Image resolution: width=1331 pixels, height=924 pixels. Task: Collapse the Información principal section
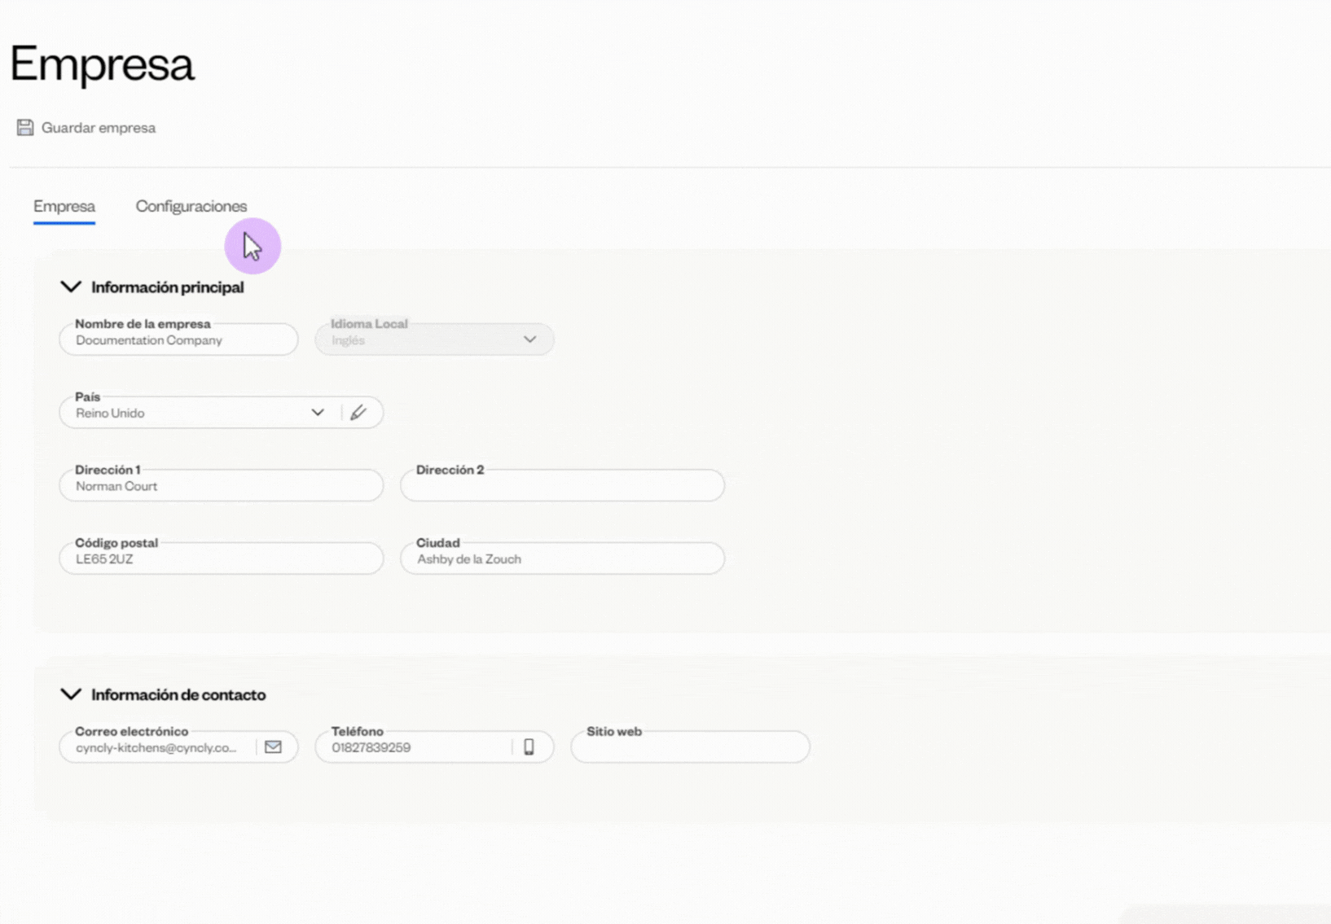[71, 287]
